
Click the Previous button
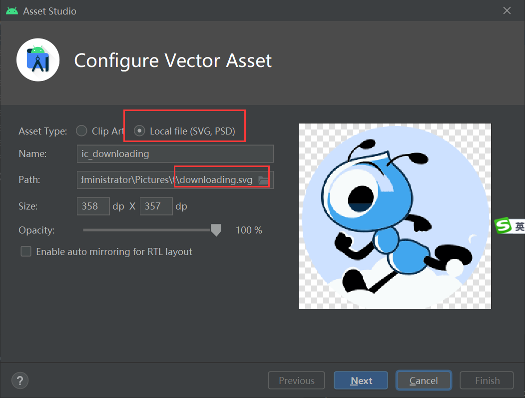(x=296, y=380)
